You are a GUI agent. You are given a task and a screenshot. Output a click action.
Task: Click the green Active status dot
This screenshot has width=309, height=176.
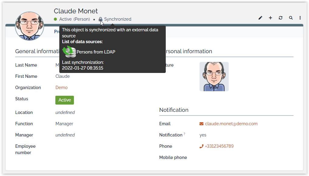click(56, 19)
